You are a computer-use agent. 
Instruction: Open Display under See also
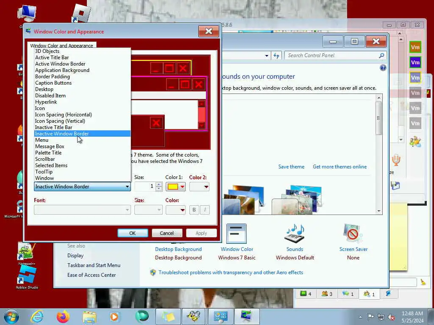(75, 256)
